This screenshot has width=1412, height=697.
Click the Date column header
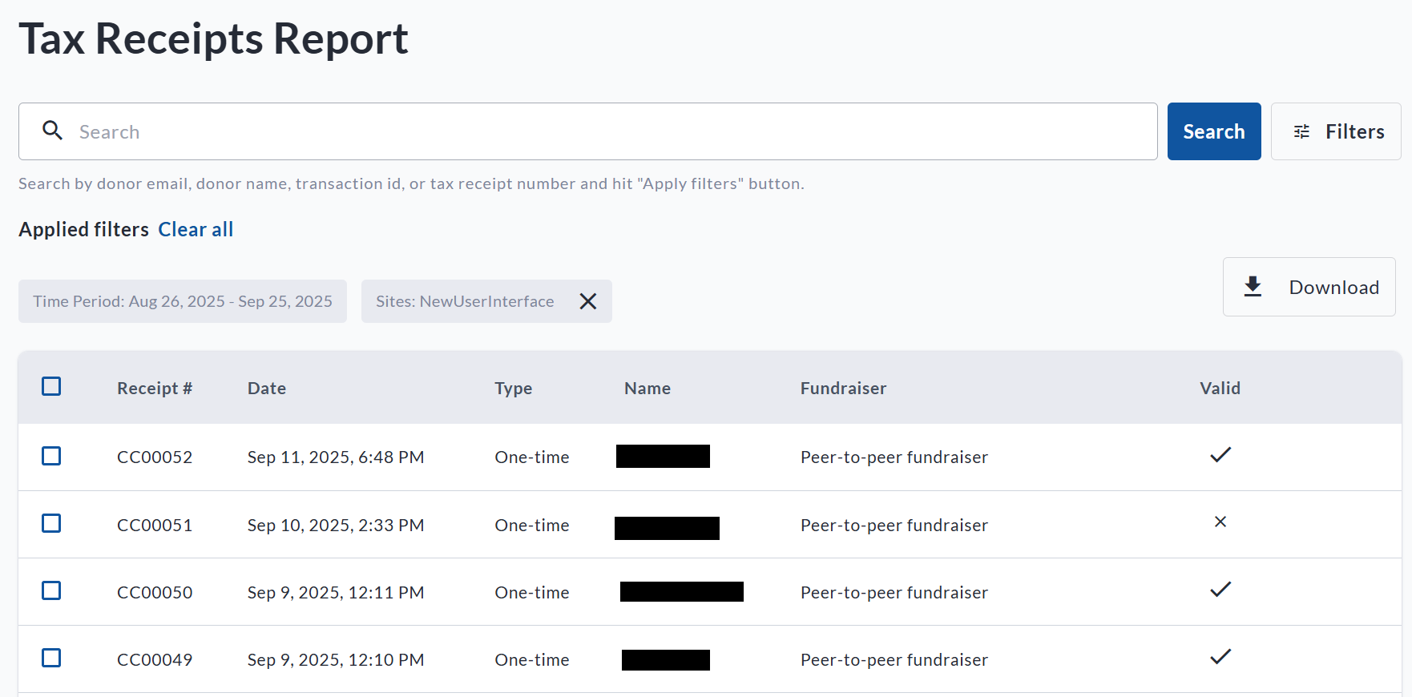tap(267, 389)
